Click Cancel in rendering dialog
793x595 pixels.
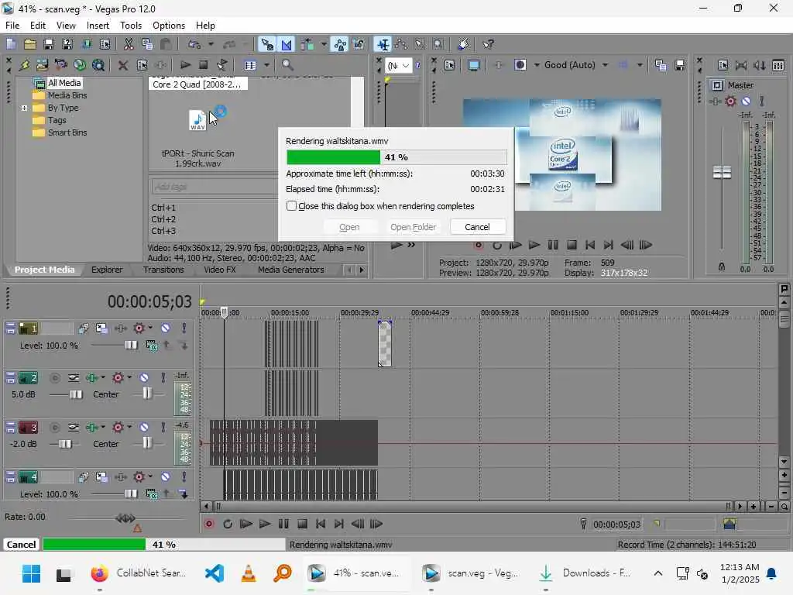pyautogui.click(x=477, y=227)
